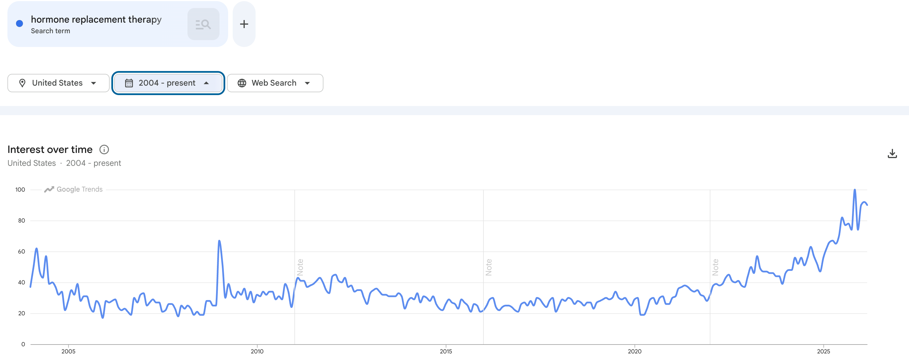Open the United States region dropdown

58,83
